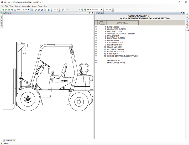Click the GROUP Name column header

point(123,23)
